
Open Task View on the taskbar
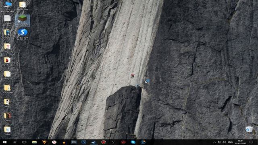pyautogui.click(x=24, y=142)
